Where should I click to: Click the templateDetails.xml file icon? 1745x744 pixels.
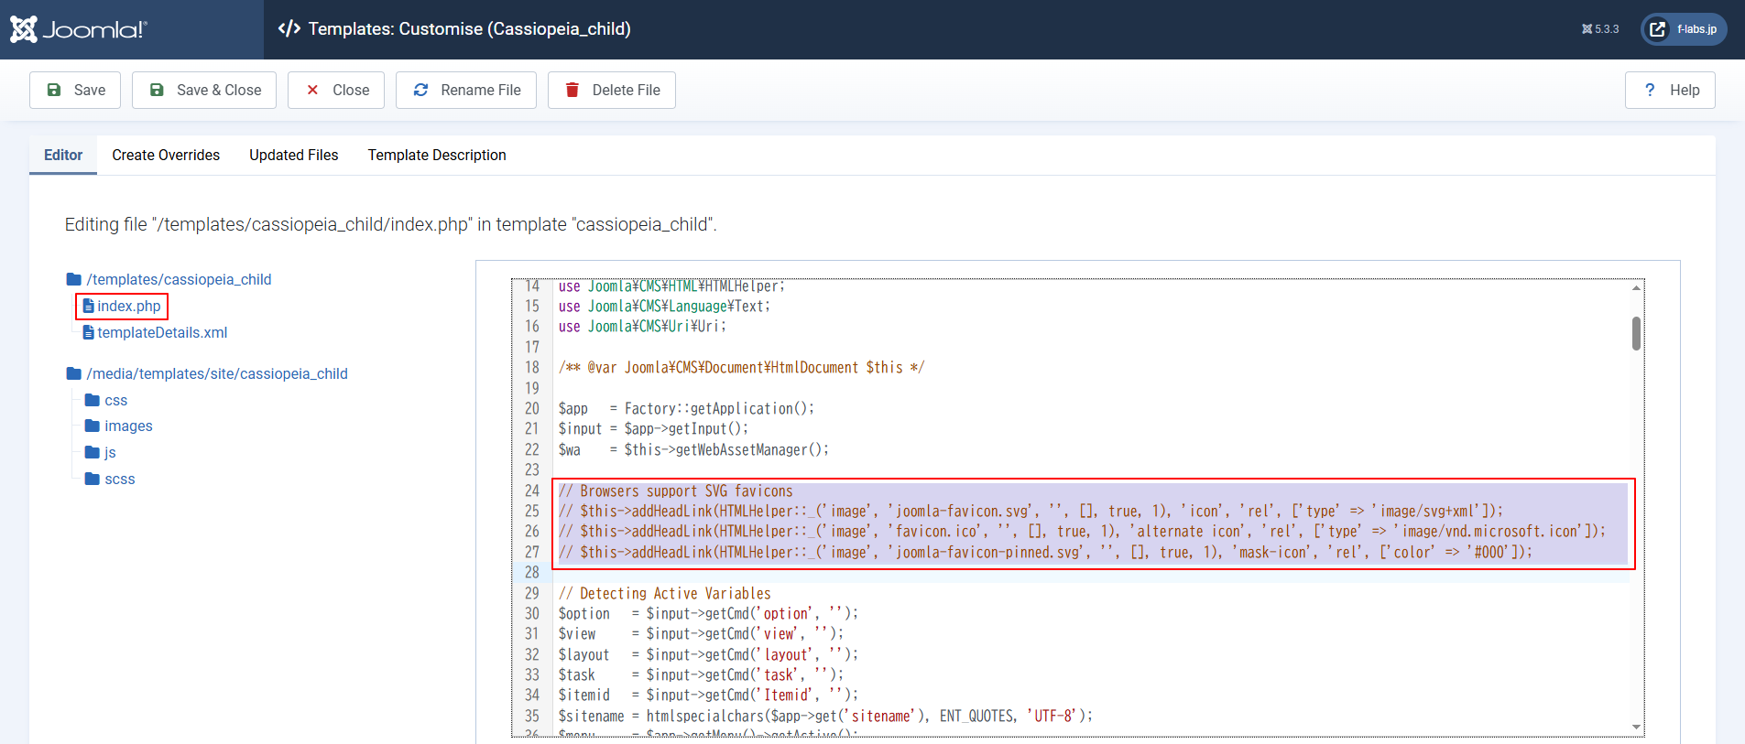[89, 332]
